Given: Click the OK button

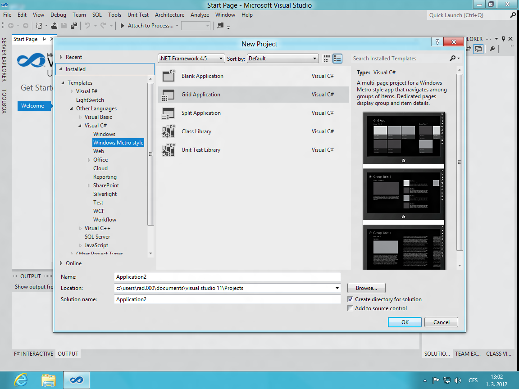Looking at the screenshot, I should pos(405,322).
